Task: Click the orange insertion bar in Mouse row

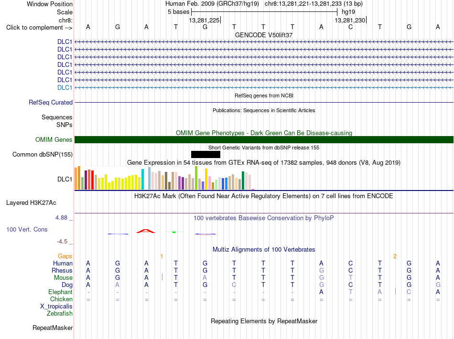Action: [162, 277]
